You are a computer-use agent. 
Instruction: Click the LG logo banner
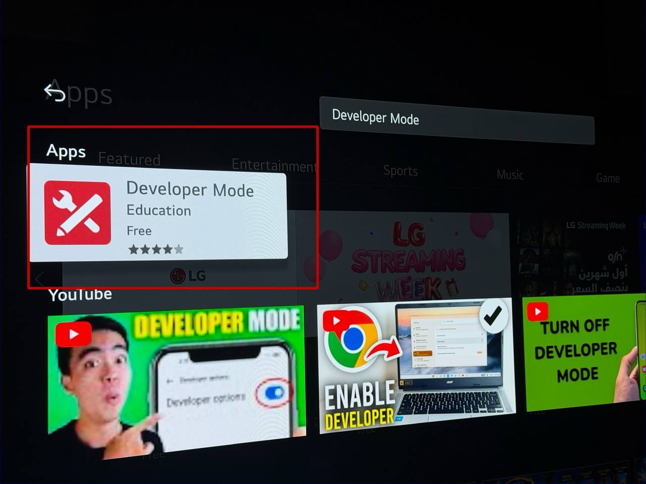[x=188, y=275]
